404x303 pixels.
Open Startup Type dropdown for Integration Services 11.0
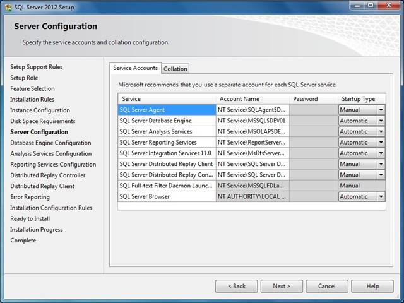pos(381,153)
